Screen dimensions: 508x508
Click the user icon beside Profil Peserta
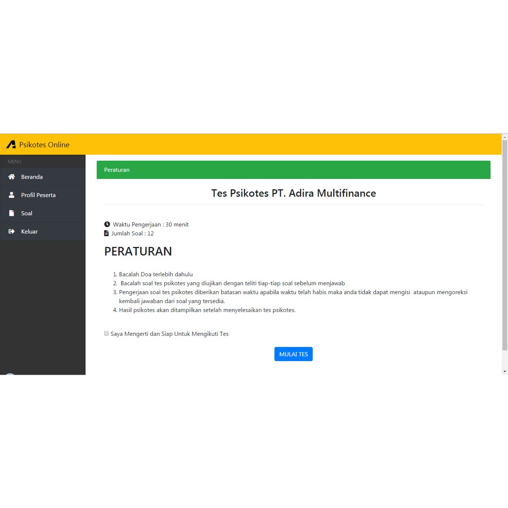click(x=12, y=194)
